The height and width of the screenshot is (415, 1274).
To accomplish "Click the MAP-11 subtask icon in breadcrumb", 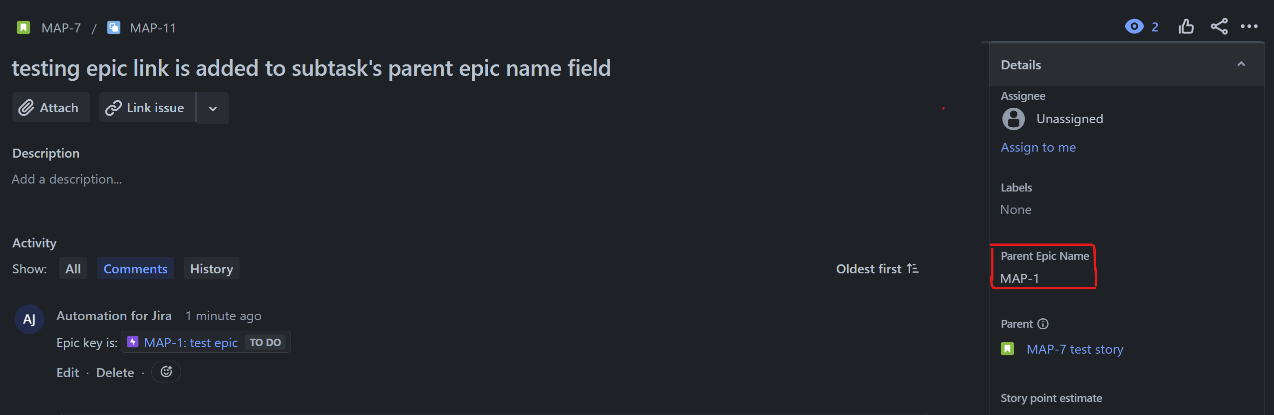I will tap(113, 27).
